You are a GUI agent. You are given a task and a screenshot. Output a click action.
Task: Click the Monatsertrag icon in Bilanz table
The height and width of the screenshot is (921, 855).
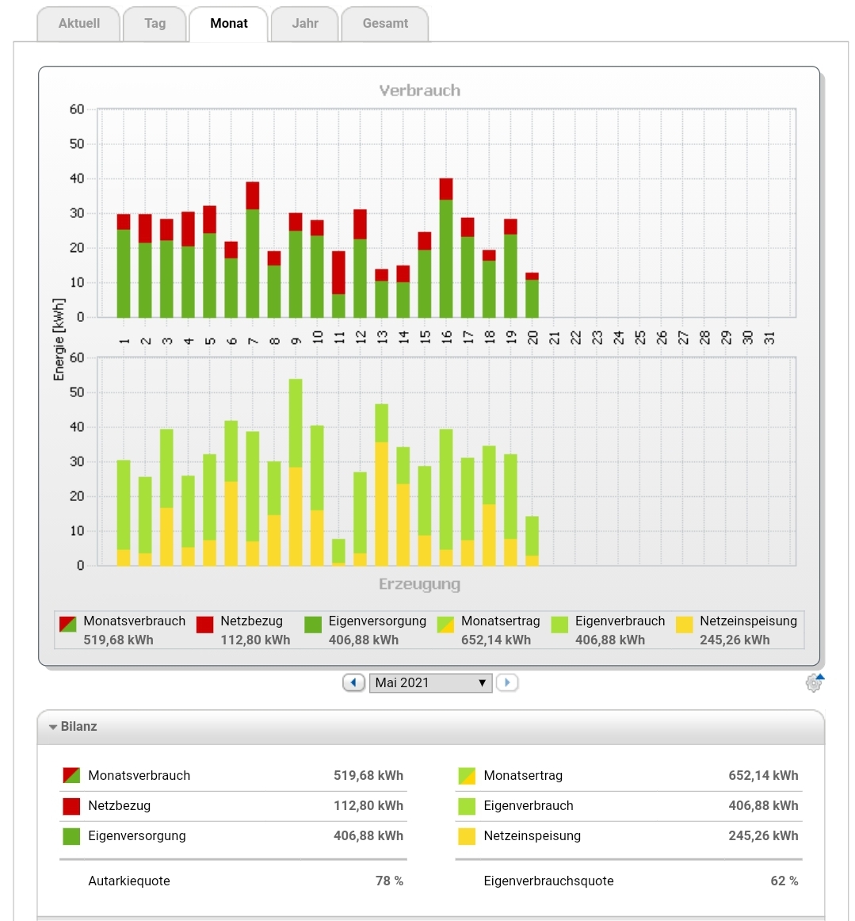[x=467, y=775]
